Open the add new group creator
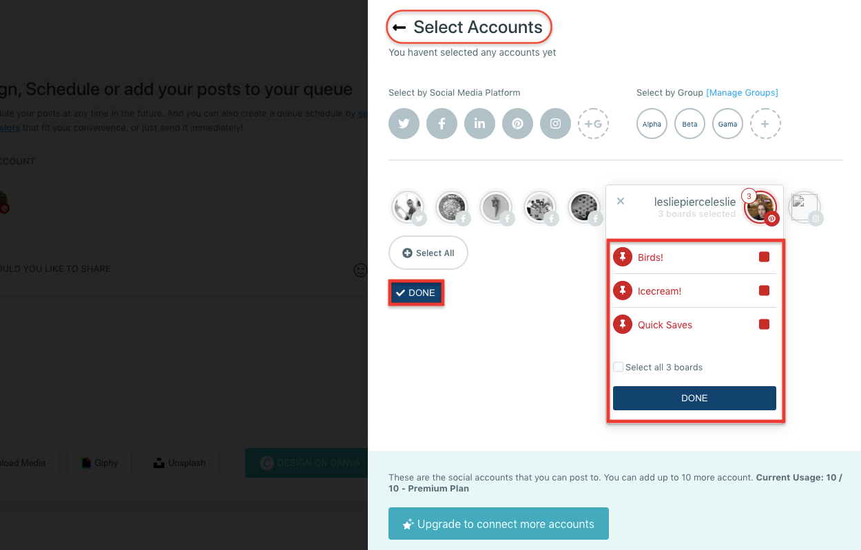The image size is (861, 550). coord(765,123)
